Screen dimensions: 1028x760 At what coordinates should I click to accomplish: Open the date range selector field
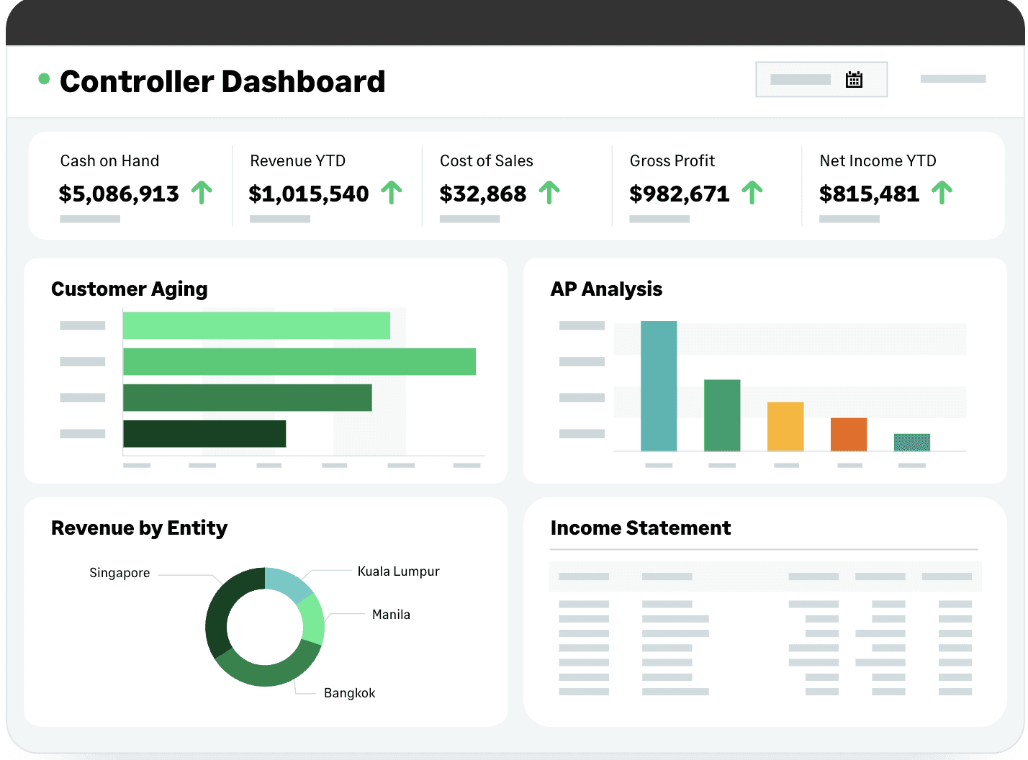(799, 79)
